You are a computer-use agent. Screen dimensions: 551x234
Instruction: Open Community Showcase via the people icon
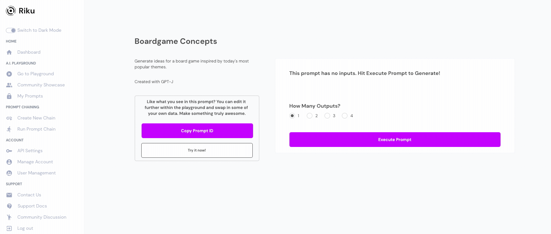coord(9,85)
